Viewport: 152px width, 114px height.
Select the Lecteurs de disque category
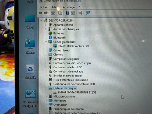[65, 88]
